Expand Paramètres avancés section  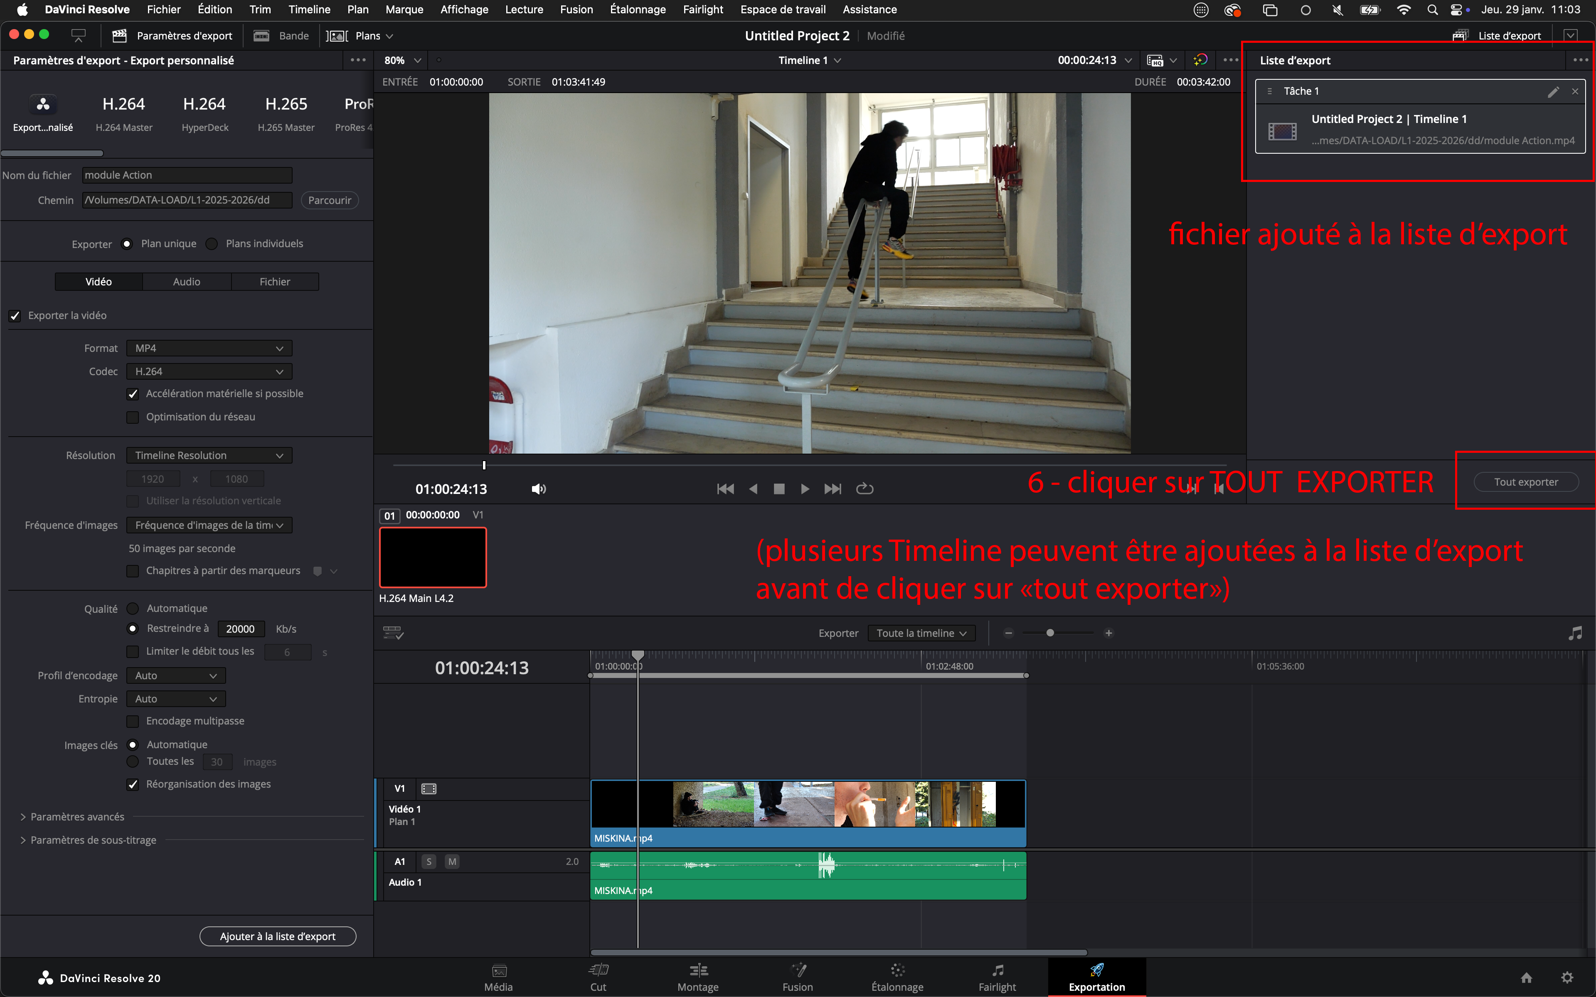(x=76, y=816)
